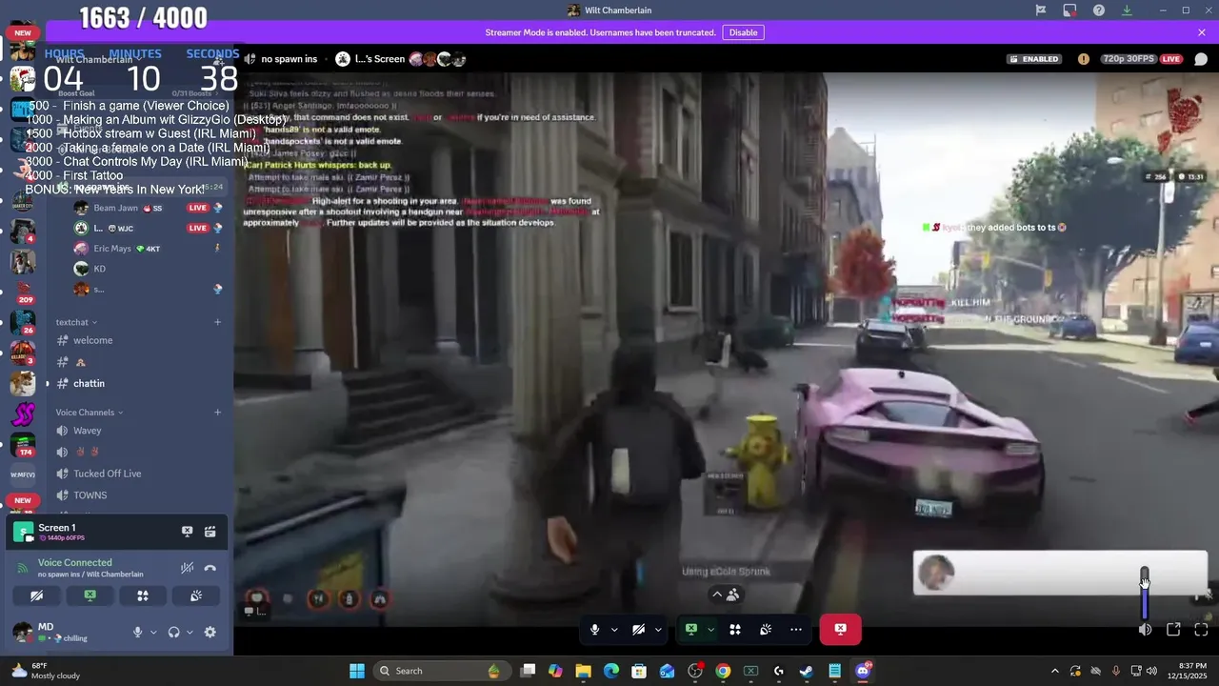Click the red stop-watching stream button
Screen dimensions: 1219x686
tap(840, 629)
